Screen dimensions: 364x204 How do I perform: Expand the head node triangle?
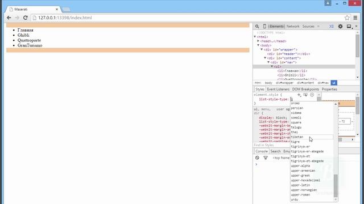click(258, 41)
